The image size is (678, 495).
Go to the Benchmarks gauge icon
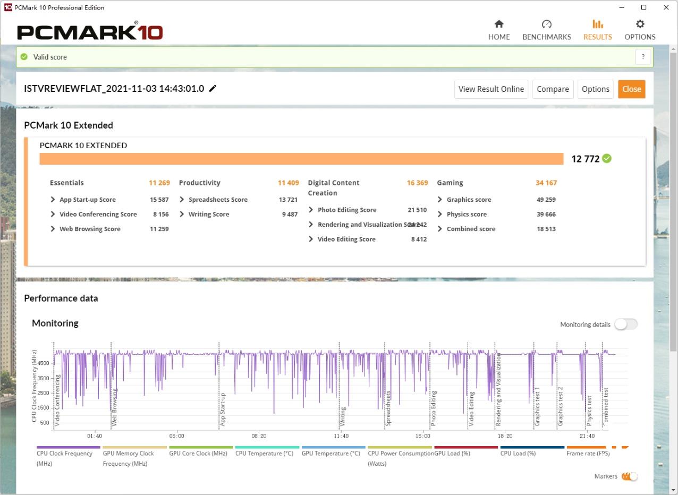coord(546,24)
